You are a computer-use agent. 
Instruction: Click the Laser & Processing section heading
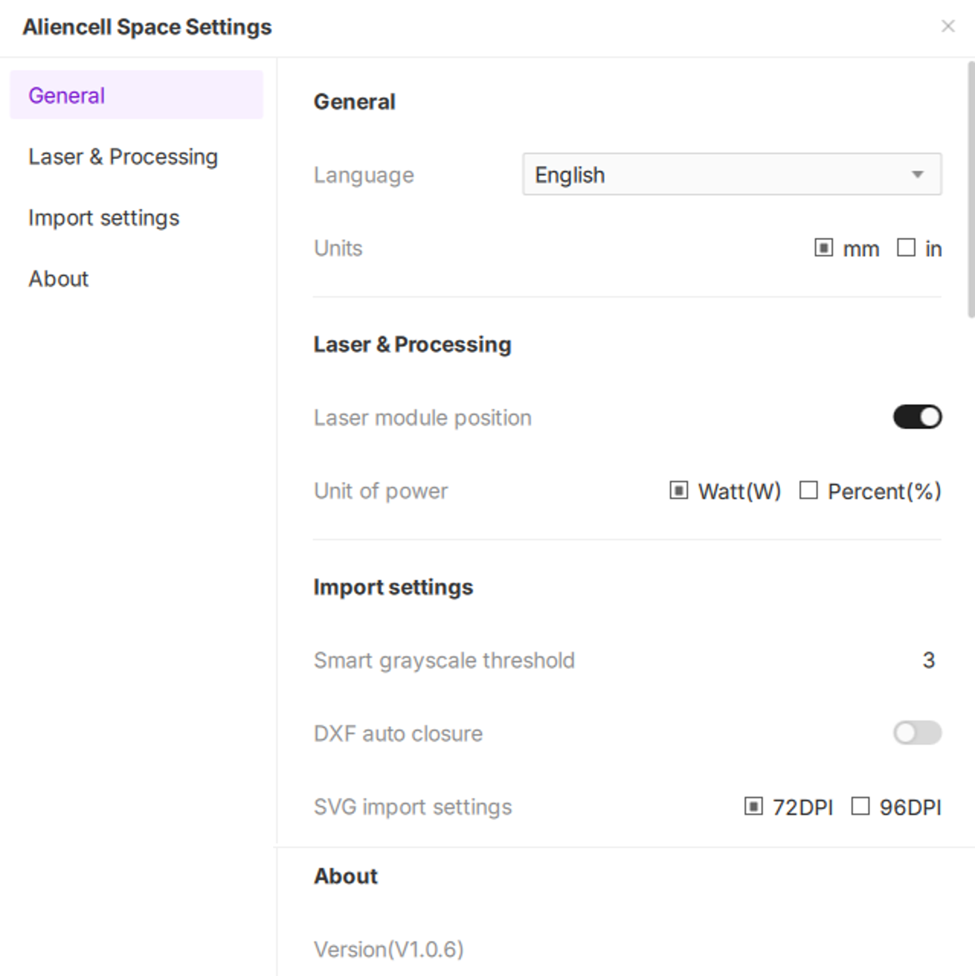coord(412,345)
